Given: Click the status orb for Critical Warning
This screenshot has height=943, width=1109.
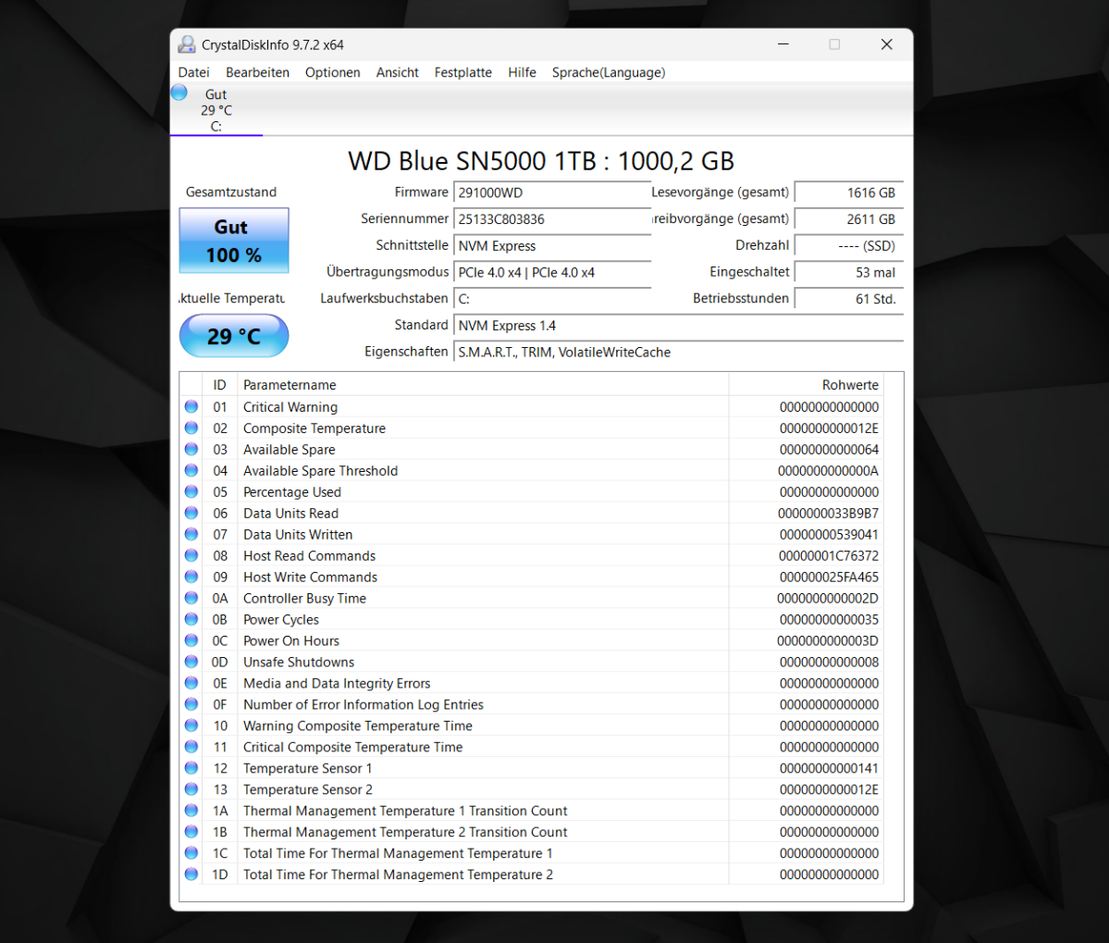Looking at the screenshot, I should pyautogui.click(x=191, y=407).
